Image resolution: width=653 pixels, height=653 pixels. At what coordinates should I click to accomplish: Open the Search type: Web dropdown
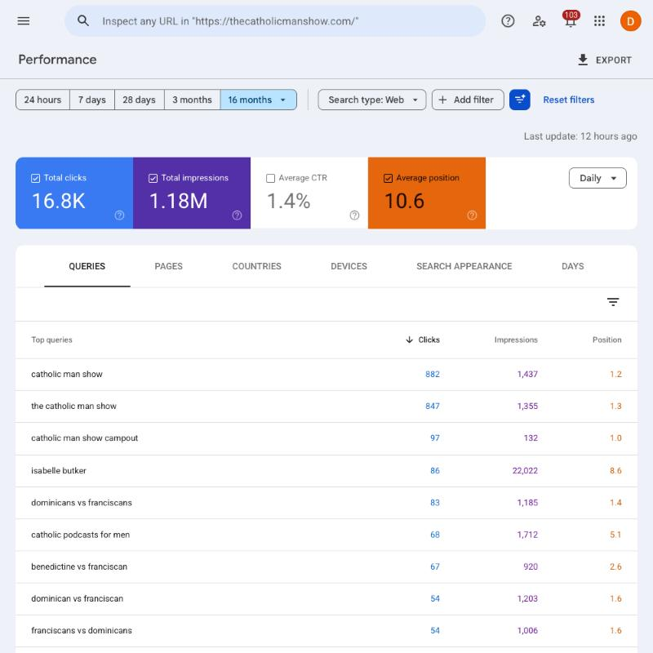click(371, 100)
